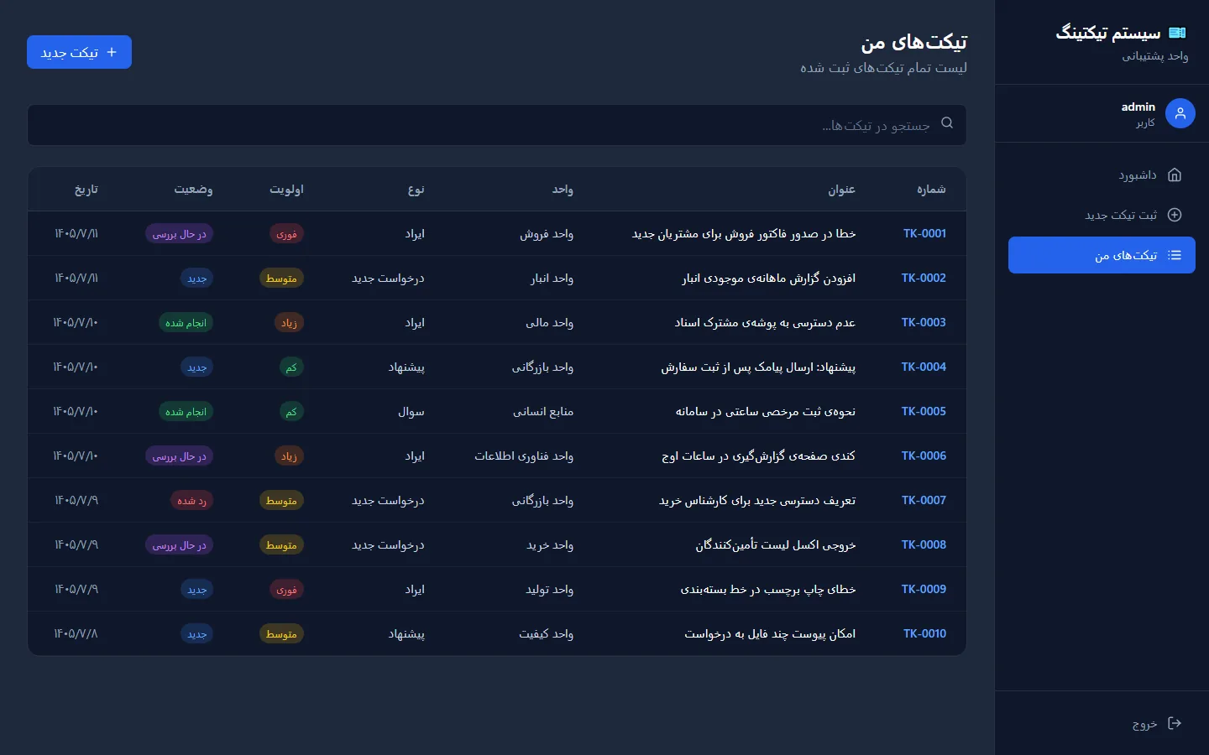This screenshot has width=1209, height=755.
Task: Create a ticket with تیکت جدید button
Action: [79, 52]
